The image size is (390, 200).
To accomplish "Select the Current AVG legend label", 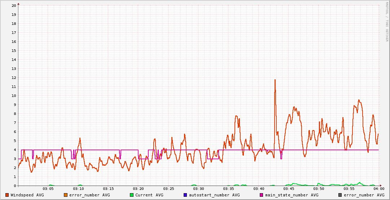I will pos(149,195).
